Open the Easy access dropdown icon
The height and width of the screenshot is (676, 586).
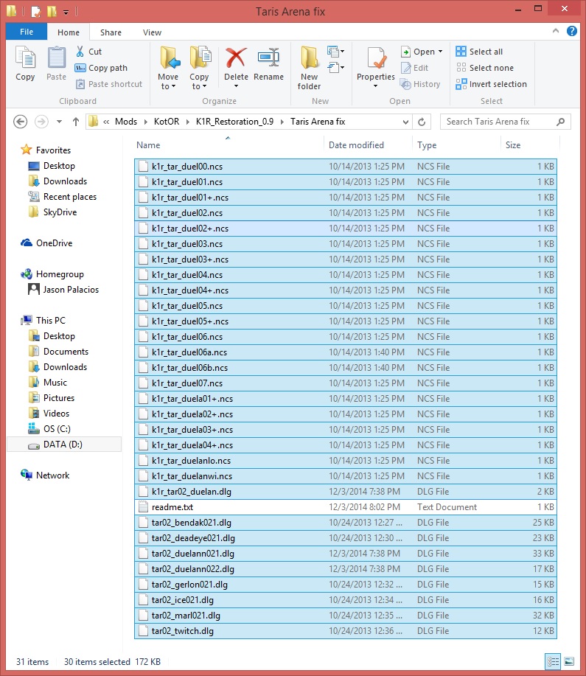(335, 68)
